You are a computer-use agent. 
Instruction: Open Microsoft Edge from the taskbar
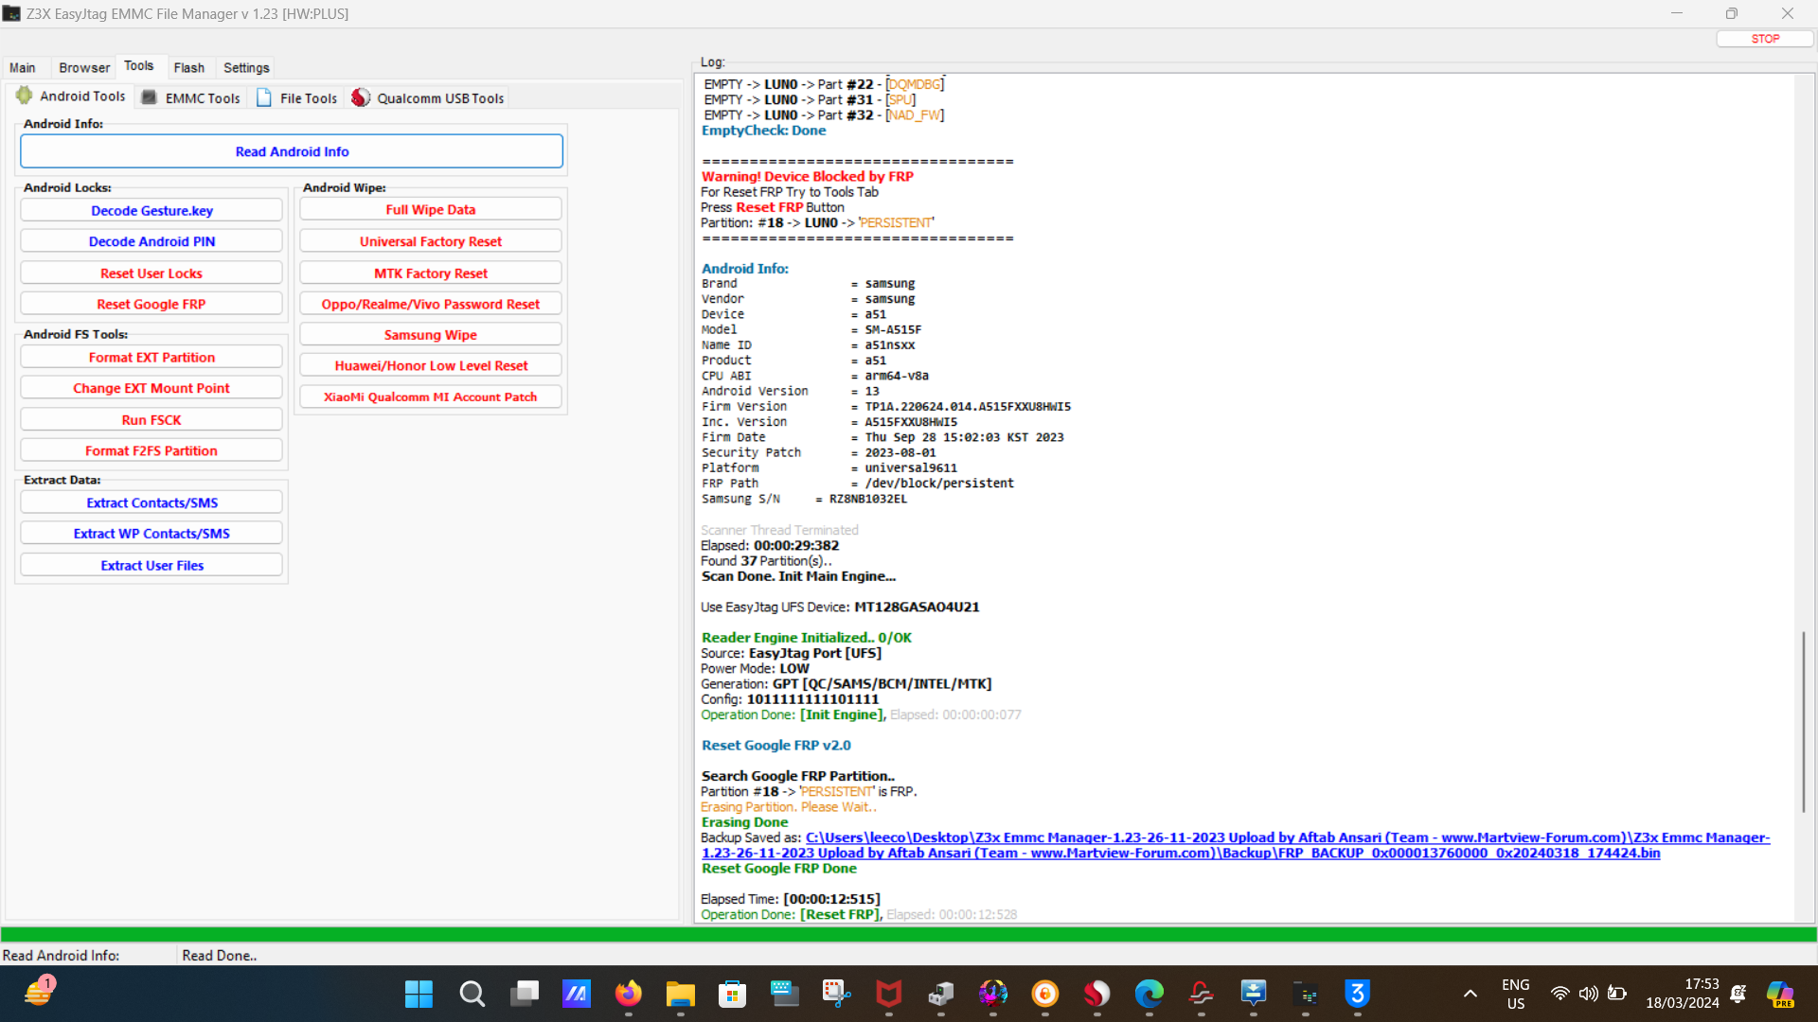[1149, 994]
